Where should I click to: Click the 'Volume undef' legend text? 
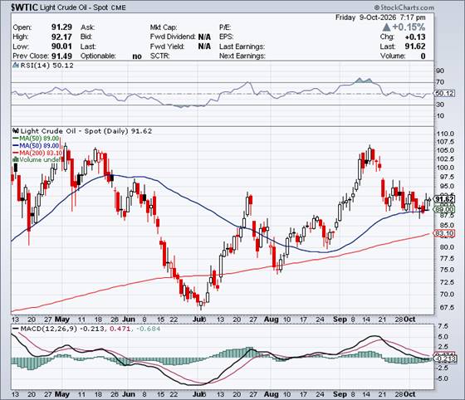[x=42, y=159]
